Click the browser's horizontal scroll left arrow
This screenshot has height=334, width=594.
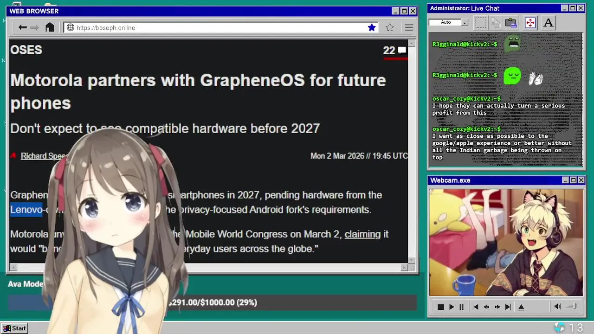pos(13,267)
